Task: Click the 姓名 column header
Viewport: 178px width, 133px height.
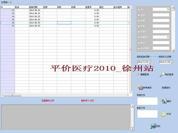Action: click(x=17, y=7)
